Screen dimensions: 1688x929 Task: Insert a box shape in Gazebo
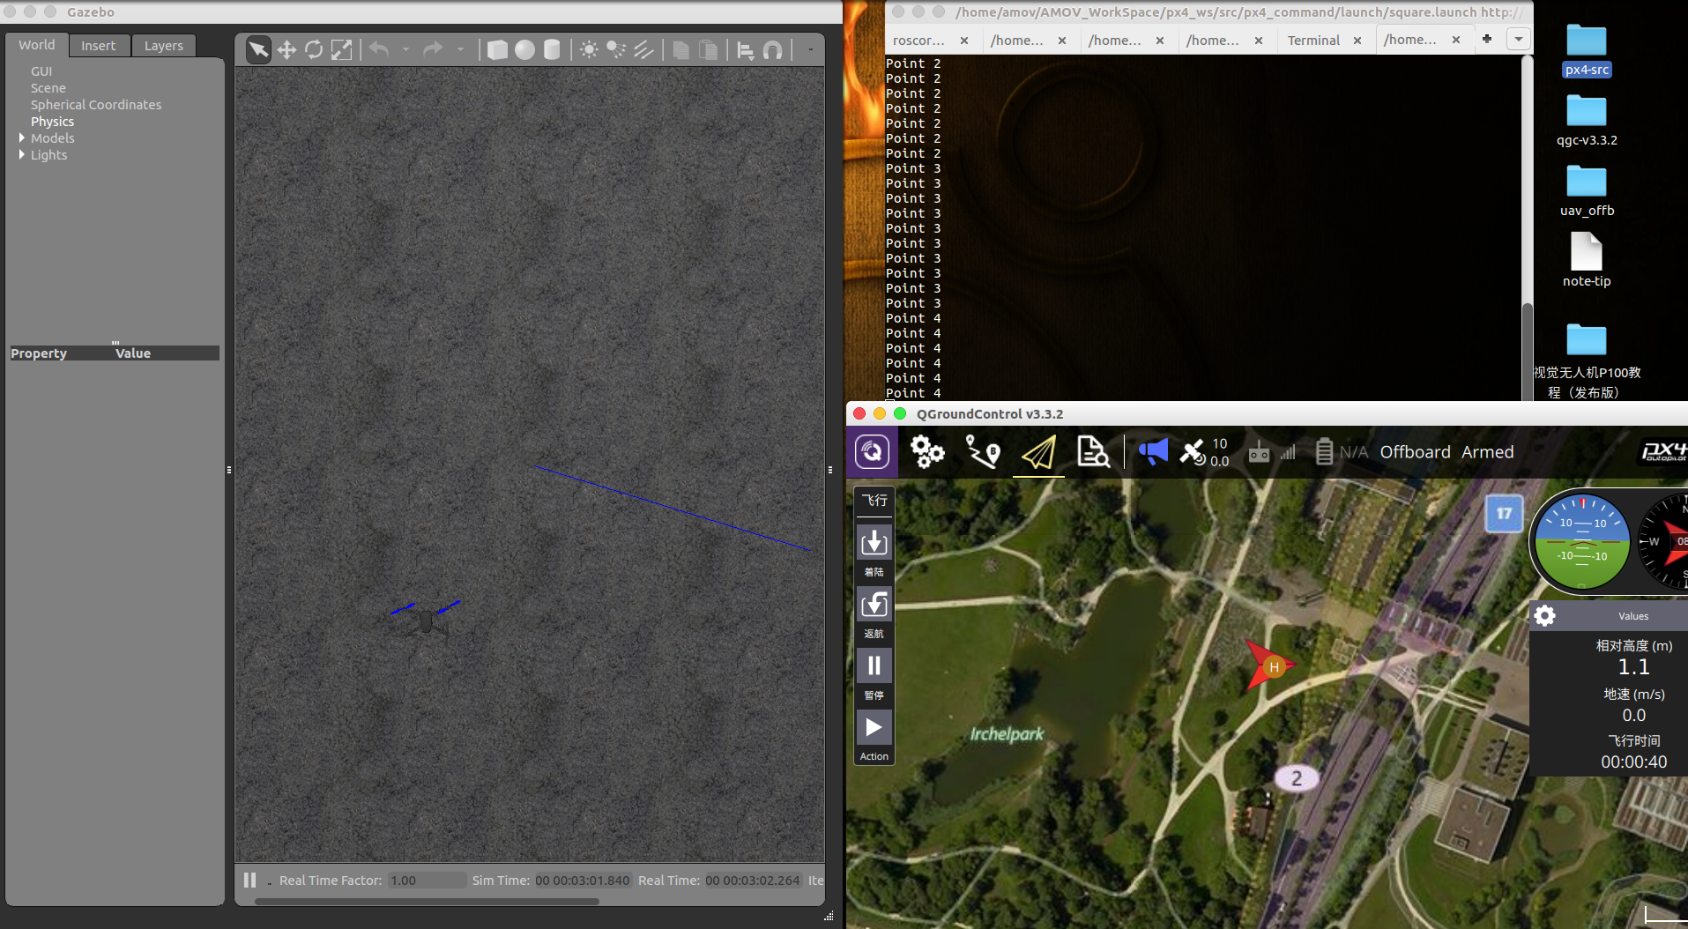[x=497, y=49]
